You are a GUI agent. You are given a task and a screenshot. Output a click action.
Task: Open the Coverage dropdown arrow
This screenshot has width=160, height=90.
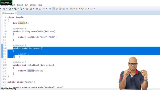point(18,9)
